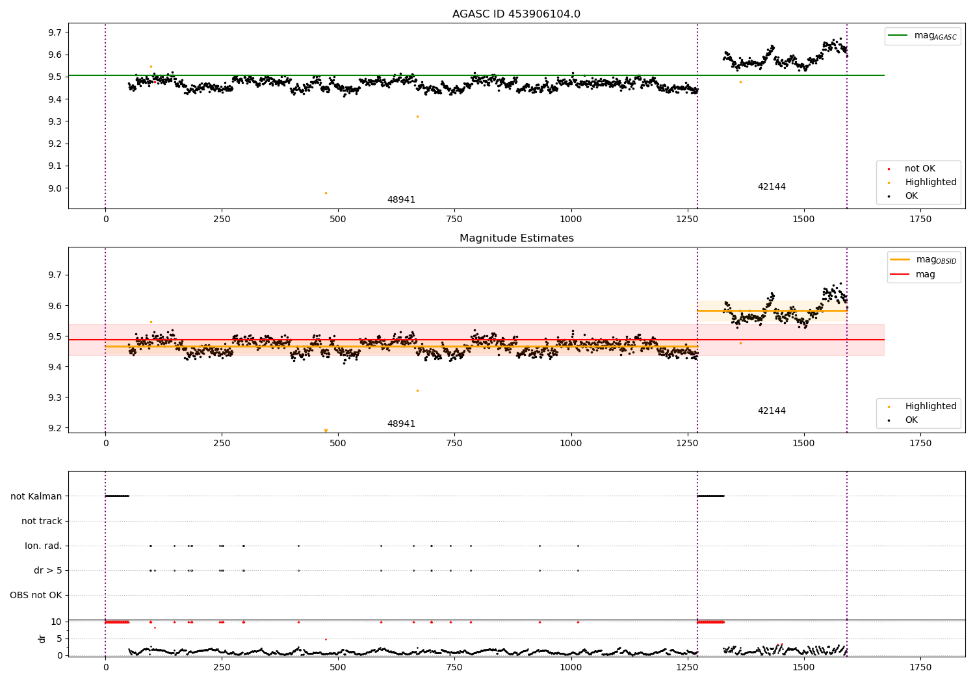Click the 'dr > 5' row label
This screenshot has width=975, height=682.
(x=48, y=570)
